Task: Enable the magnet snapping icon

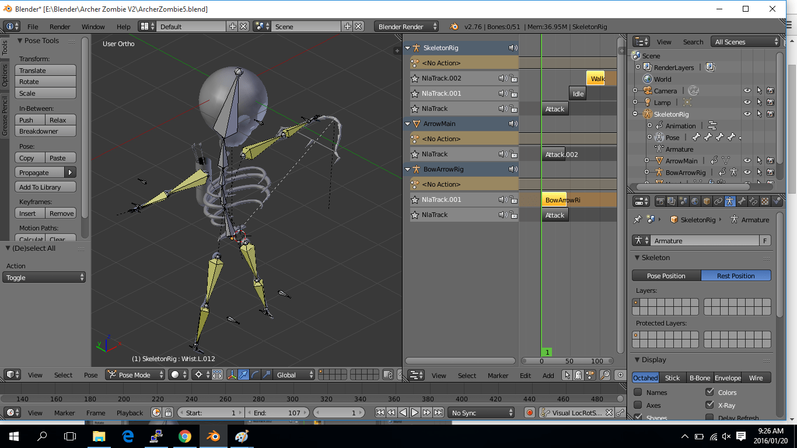Action: [401, 375]
